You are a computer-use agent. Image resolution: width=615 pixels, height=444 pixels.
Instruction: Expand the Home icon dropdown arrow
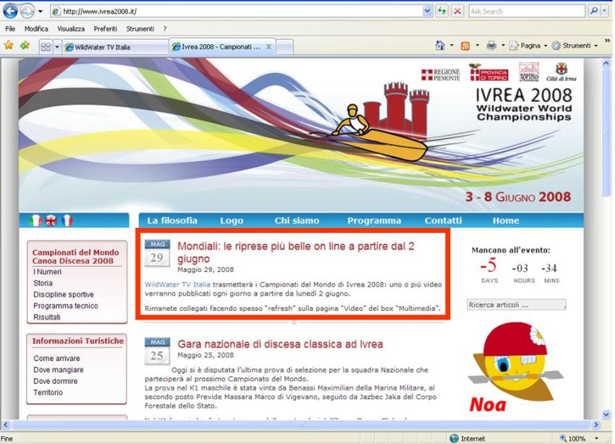pyautogui.click(x=451, y=46)
